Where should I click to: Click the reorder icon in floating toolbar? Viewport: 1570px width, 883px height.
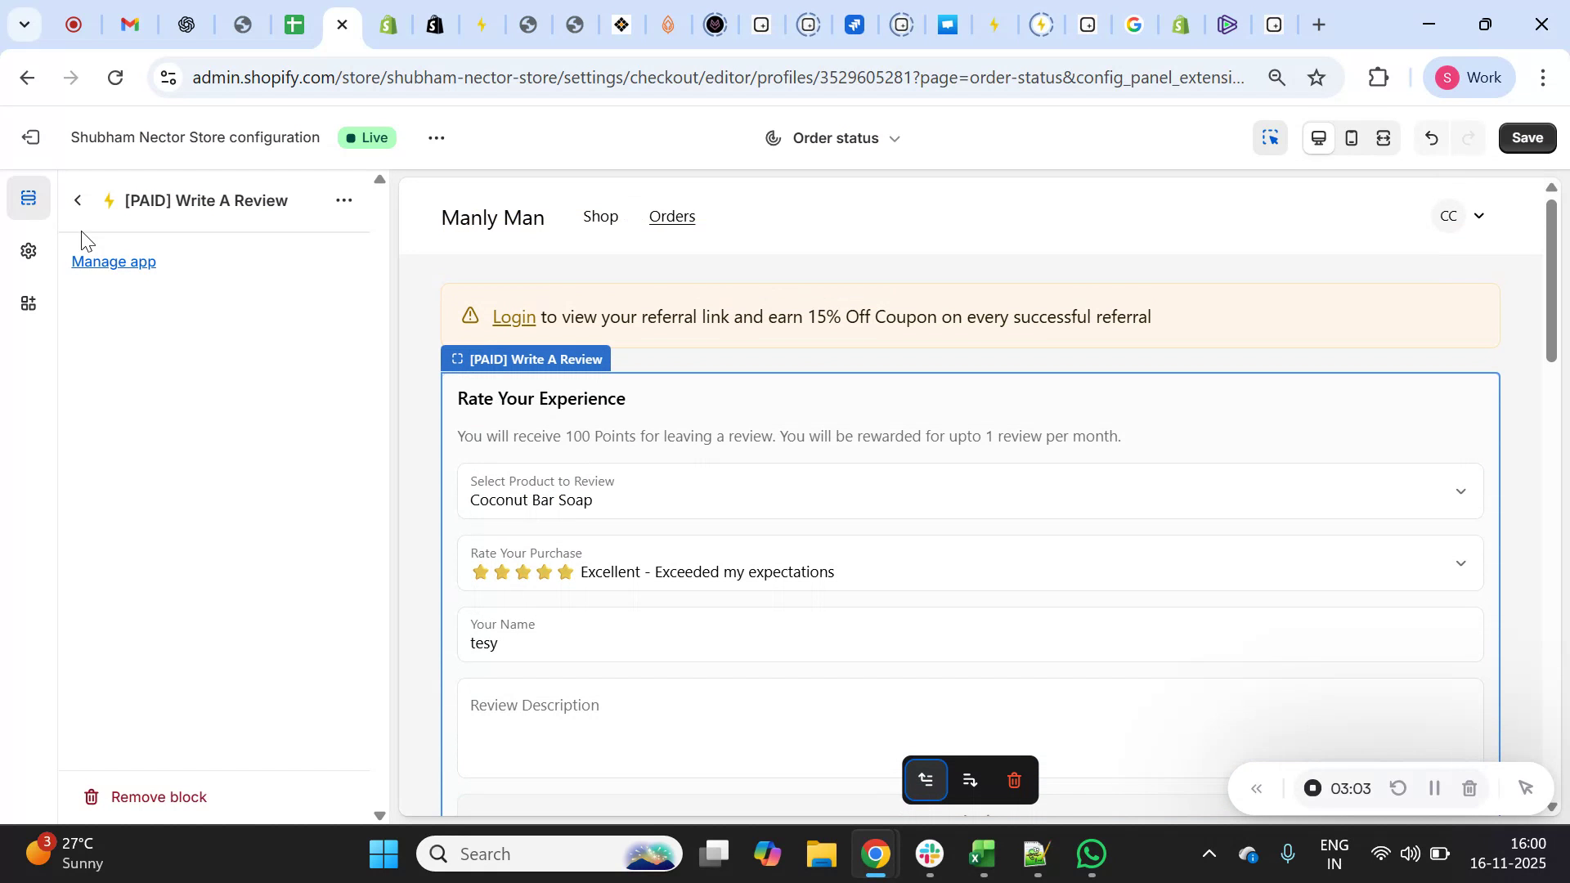click(970, 780)
